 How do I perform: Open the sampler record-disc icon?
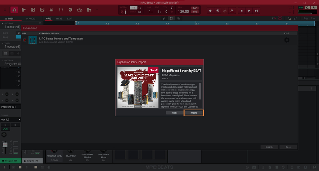pyautogui.click(x=70, y=10)
